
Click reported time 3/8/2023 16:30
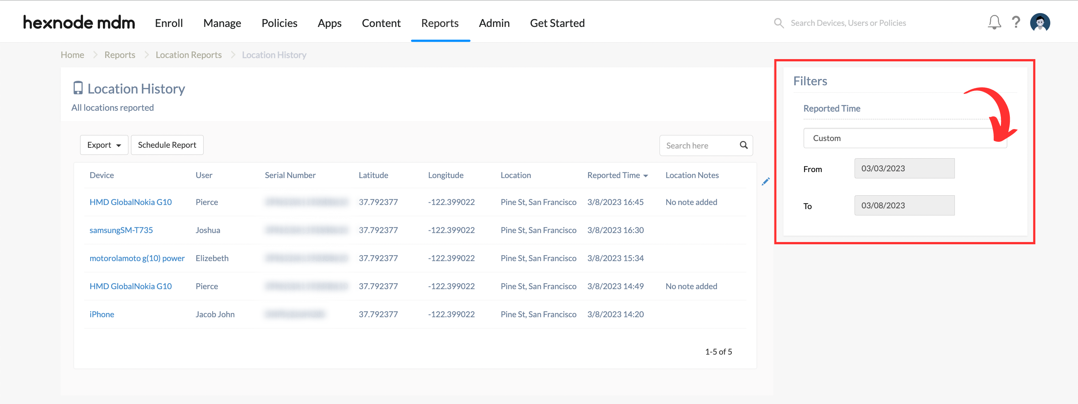[615, 230]
